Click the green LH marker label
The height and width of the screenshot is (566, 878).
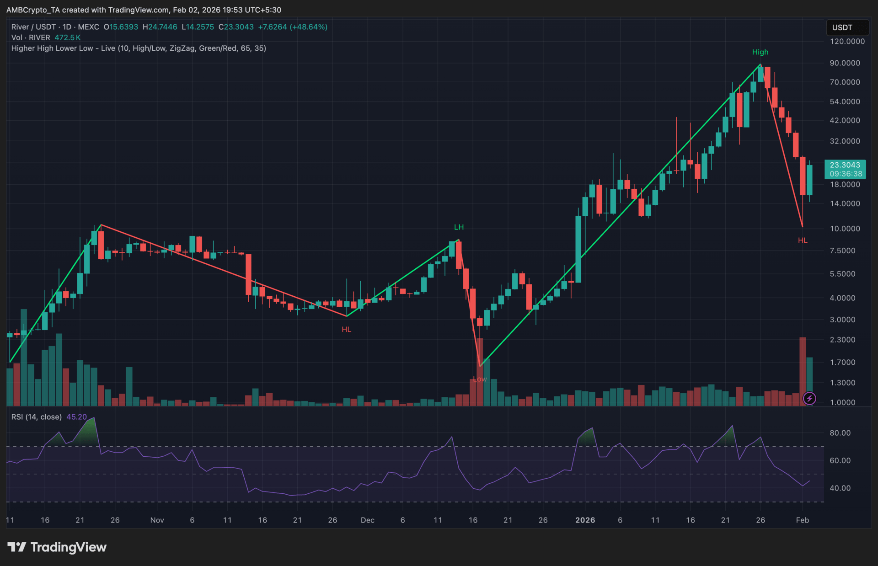[x=459, y=227]
